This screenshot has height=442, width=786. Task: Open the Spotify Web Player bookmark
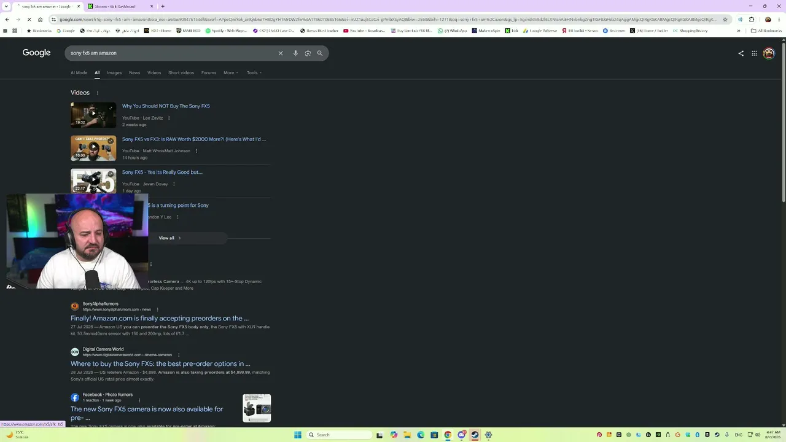tap(227, 31)
